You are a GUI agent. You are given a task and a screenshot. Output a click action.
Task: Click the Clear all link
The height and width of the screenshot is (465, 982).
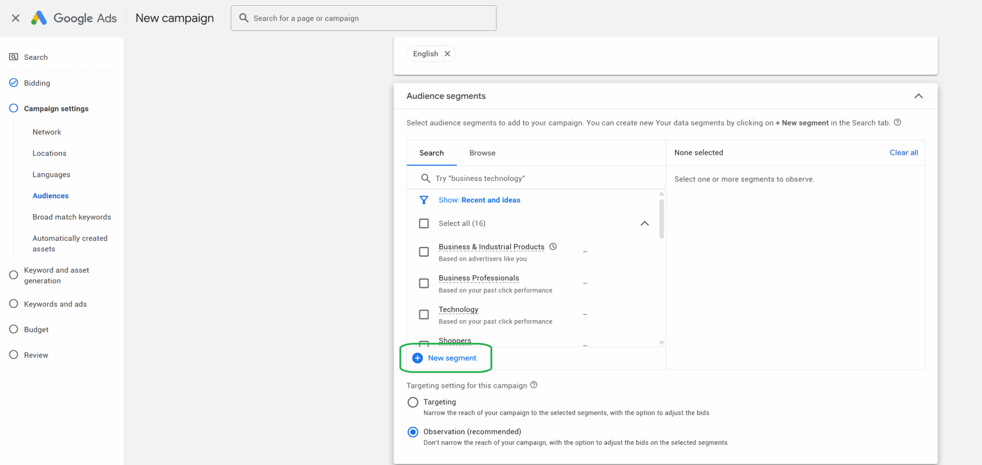click(x=904, y=152)
